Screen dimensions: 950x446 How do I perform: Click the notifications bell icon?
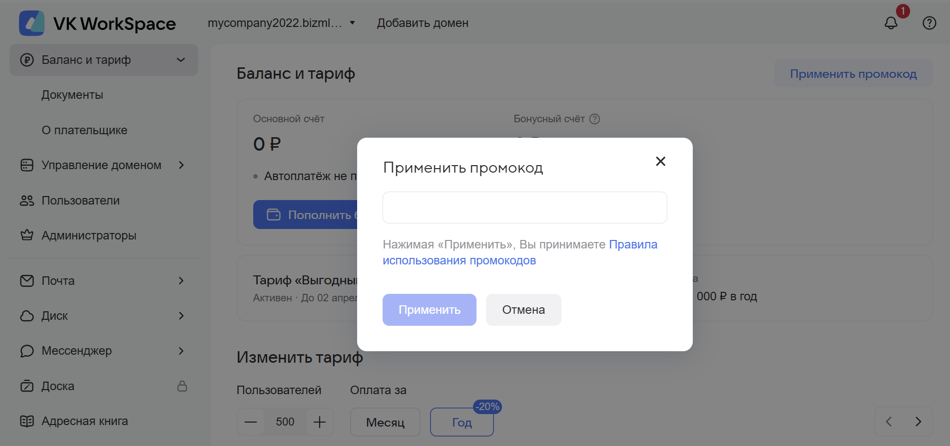(891, 23)
